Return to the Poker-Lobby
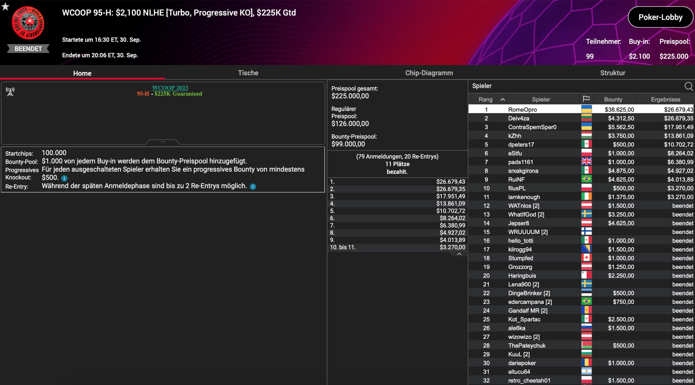 point(660,17)
